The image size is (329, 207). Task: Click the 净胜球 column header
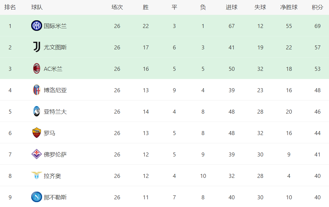tap(289, 7)
